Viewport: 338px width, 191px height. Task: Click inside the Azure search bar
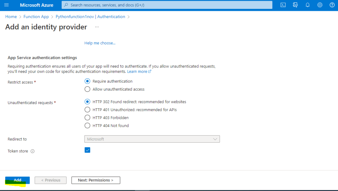[165, 5]
